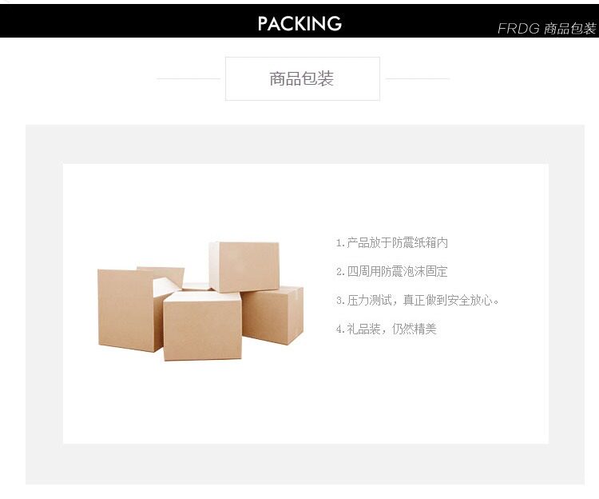The height and width of the screenshot is (499, 599).
Task: Click text 礼品装，仍然精美
Action: click(x=391, y=329)
